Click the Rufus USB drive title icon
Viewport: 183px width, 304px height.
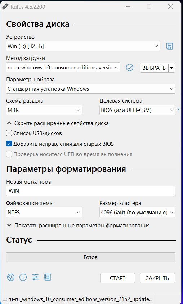[x=4, y=7]
